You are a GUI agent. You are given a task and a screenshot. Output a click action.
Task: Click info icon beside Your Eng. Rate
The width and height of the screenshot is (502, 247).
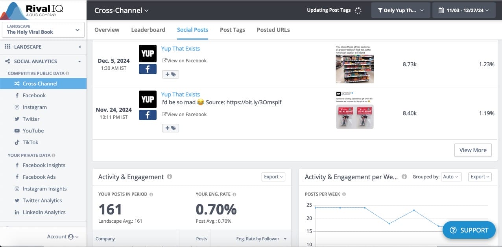tap(234, 194)
